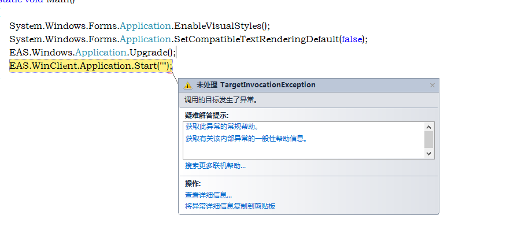Click the false keyword in SetCompatibleTextRenderingDefault
The width and height of the screenshot is (514, 241).
pyautogui.click(x=353, y=39)
